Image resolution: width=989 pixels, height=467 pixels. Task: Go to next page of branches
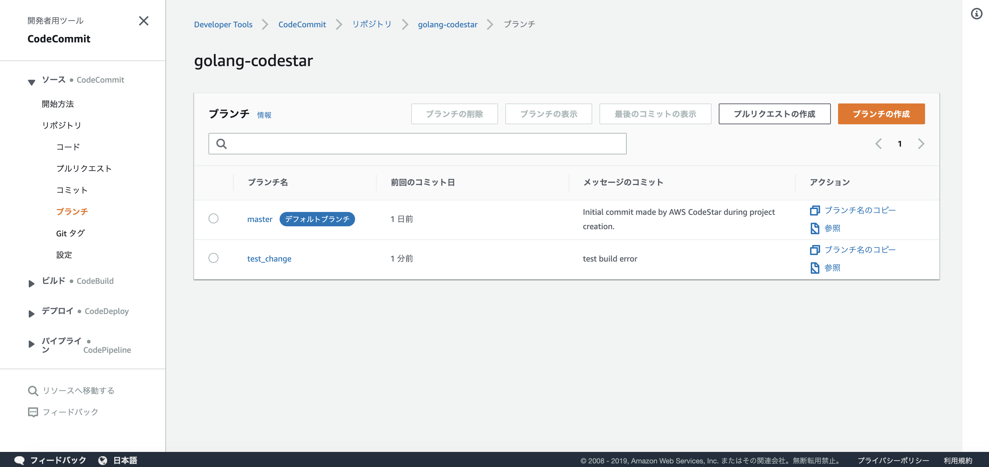click(x=921, y=144)
